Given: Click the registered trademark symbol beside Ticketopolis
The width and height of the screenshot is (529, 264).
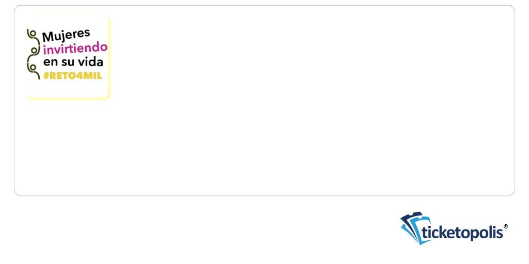Looking at the screenshot, I should coord(505,227).
